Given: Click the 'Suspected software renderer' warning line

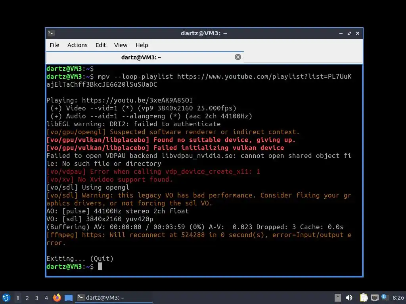Looking at the screenshot, I should [x=173, y=132].
